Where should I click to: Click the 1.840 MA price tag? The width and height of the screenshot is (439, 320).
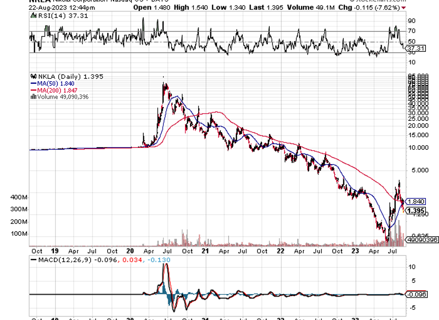(x=416, y=201)
